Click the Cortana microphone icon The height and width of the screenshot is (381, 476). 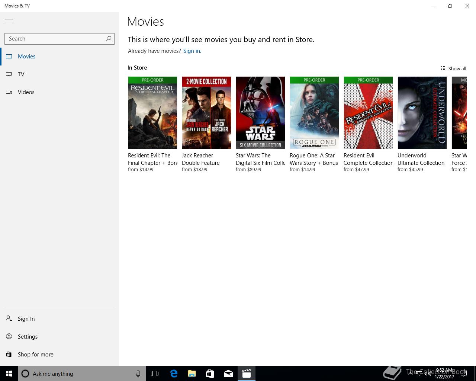pyautogui.click(x=138, y=374)
